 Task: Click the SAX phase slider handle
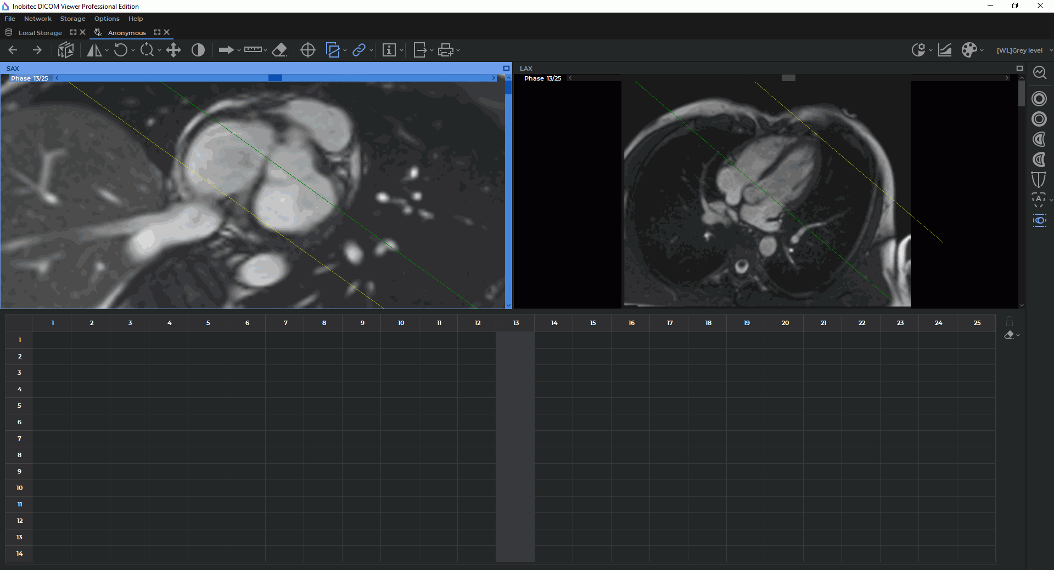tap(275, 78)
